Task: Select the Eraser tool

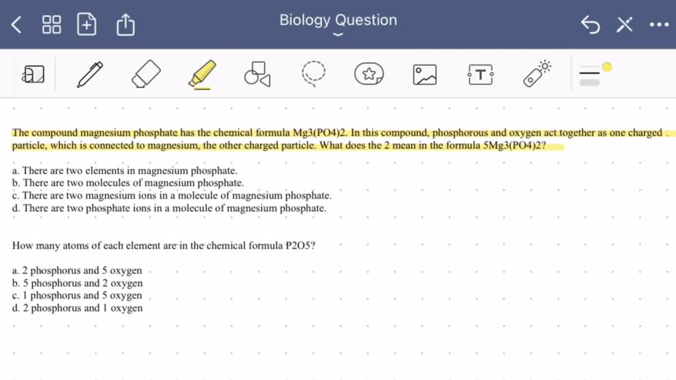Action: coord(145,74)
